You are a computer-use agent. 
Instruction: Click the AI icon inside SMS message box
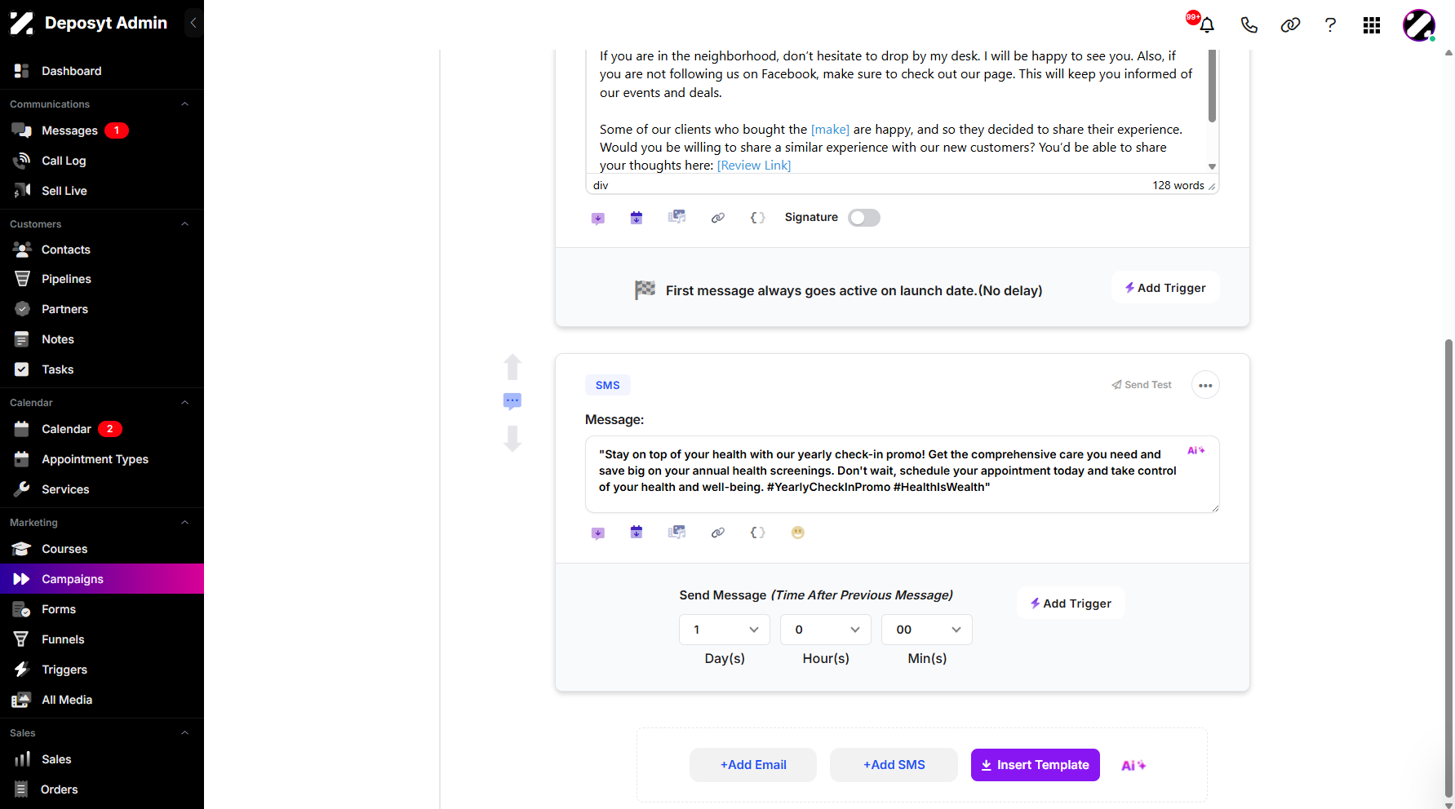1196,450
